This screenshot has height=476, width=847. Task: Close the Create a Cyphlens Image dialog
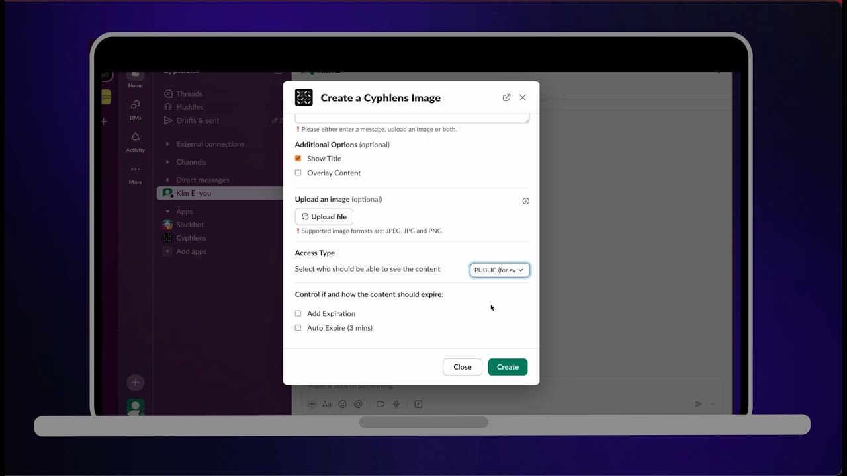523,97
